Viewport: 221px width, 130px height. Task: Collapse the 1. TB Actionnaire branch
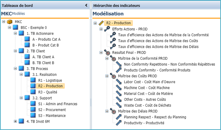(x=15, y=33)
